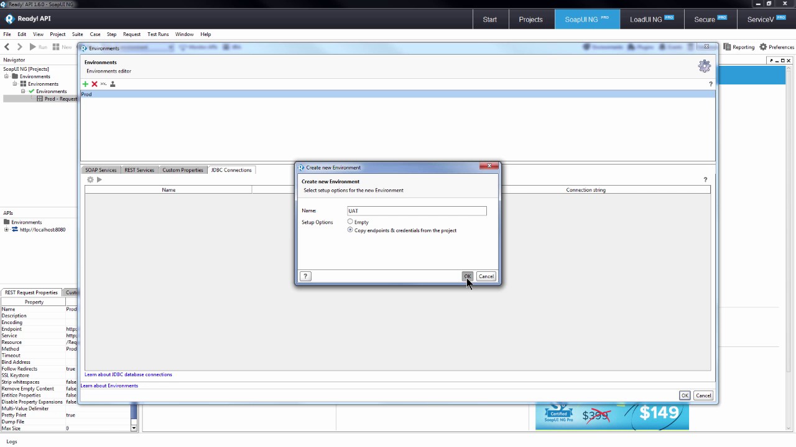The image size is (796, 447).
Task: Close the Create new Environment dialog
Action: coord(489,166)
